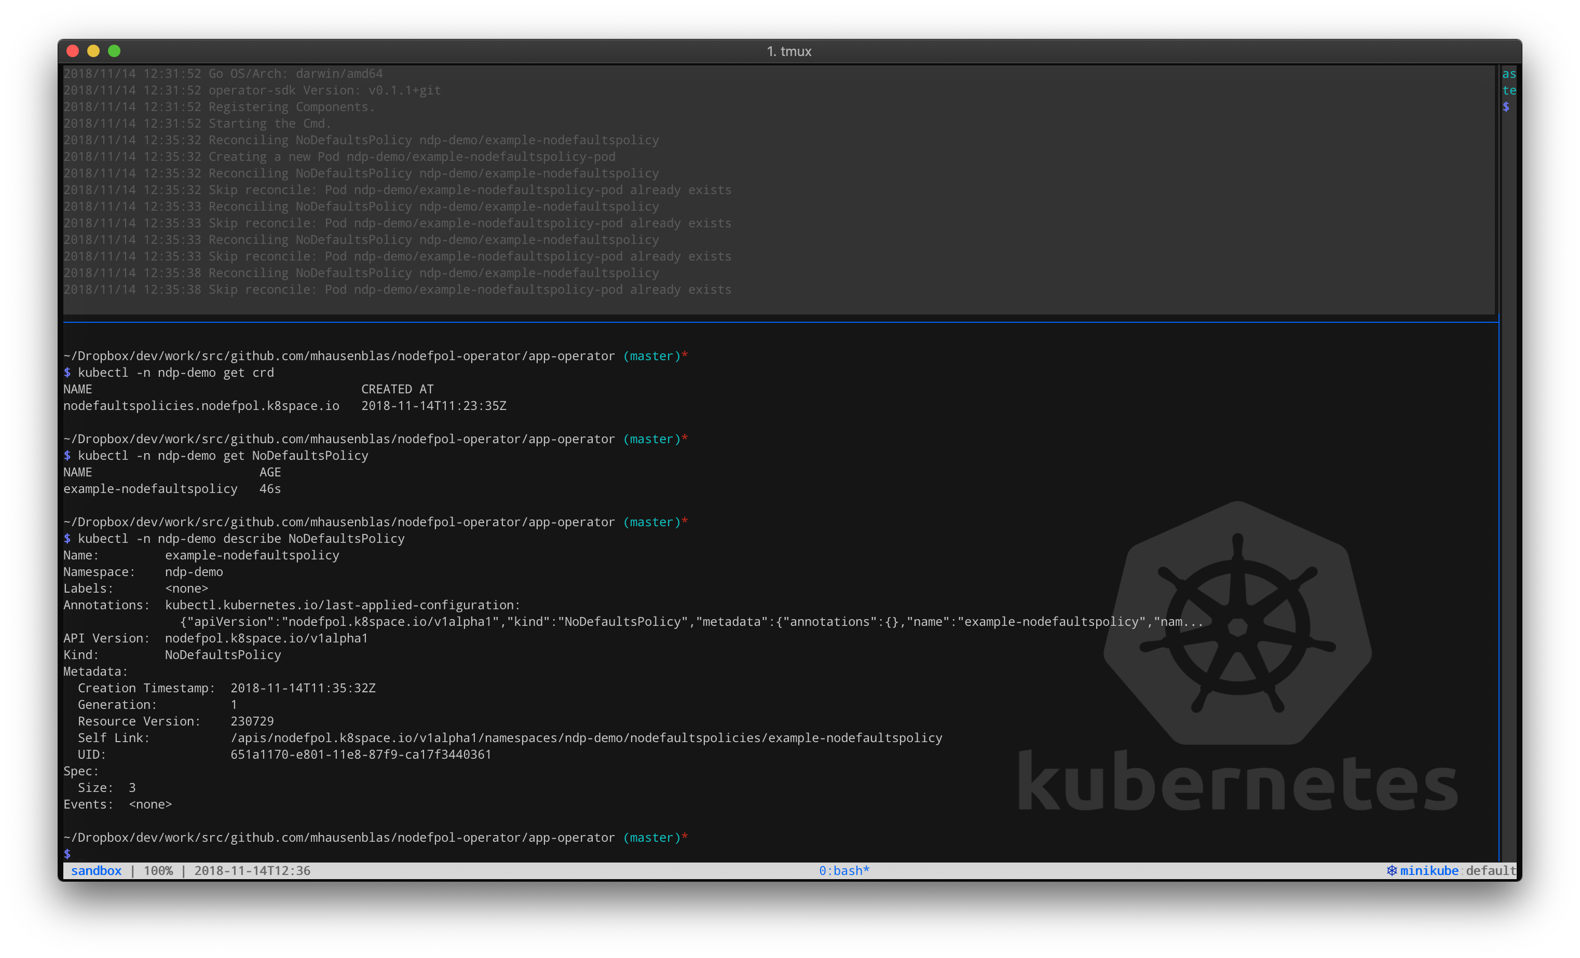Screen dimensions: 1580x958
Task: Click the narrow right-side tmux pane
Action: tap(1508, 449)
